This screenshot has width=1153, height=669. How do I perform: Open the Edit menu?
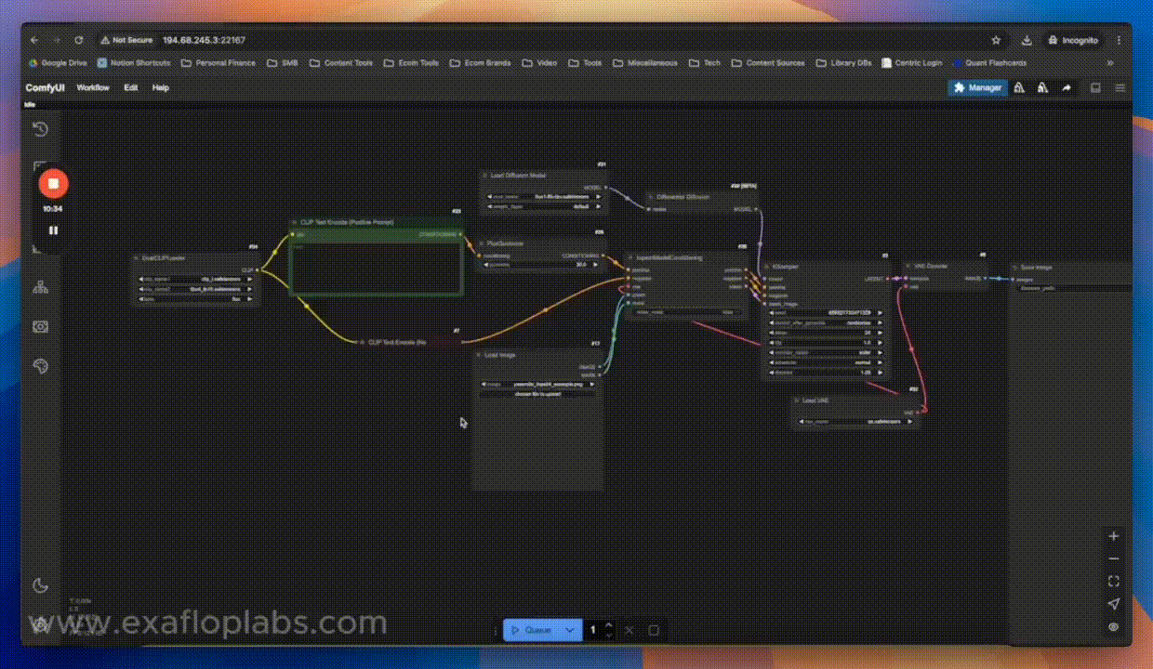pos(131,88)
